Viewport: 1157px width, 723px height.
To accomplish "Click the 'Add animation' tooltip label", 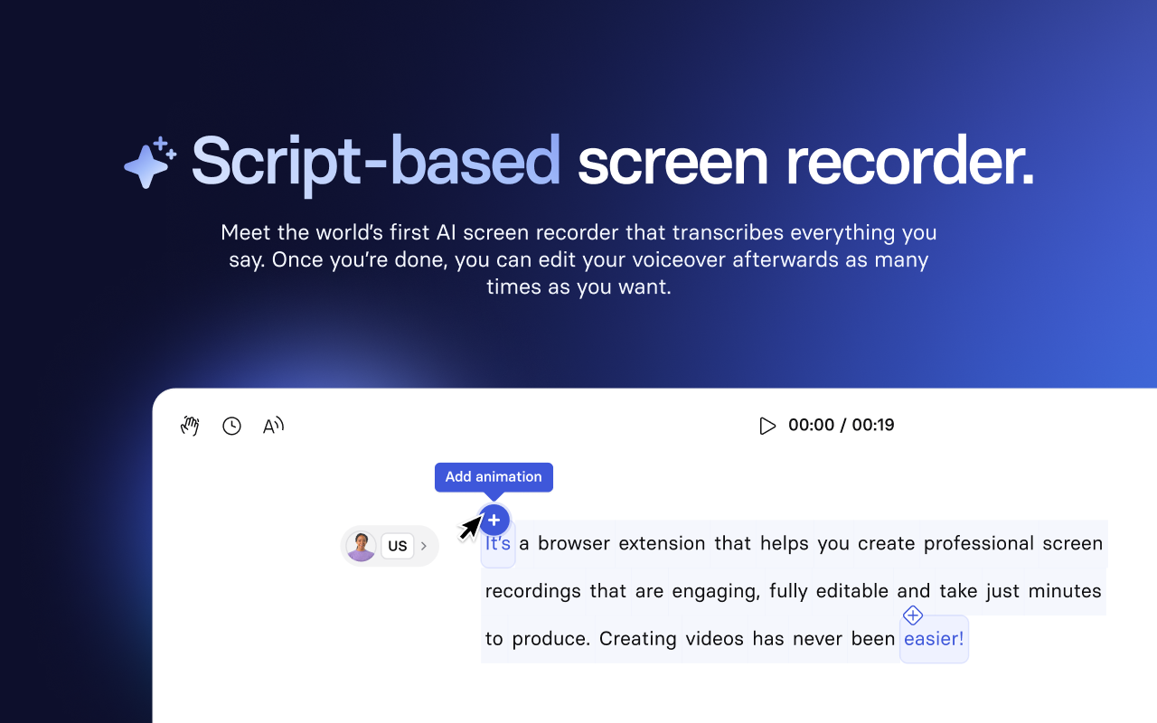I will (494, 476).
